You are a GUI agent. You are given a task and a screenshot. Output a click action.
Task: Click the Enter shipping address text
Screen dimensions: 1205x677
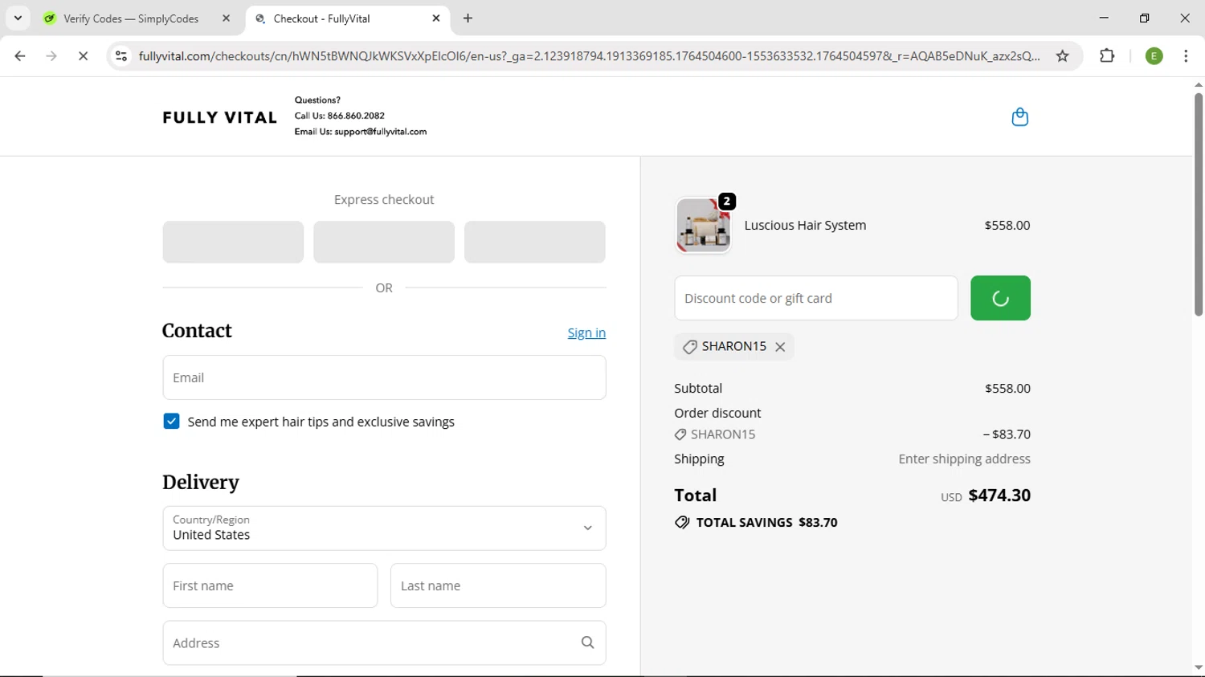point(964,459)
